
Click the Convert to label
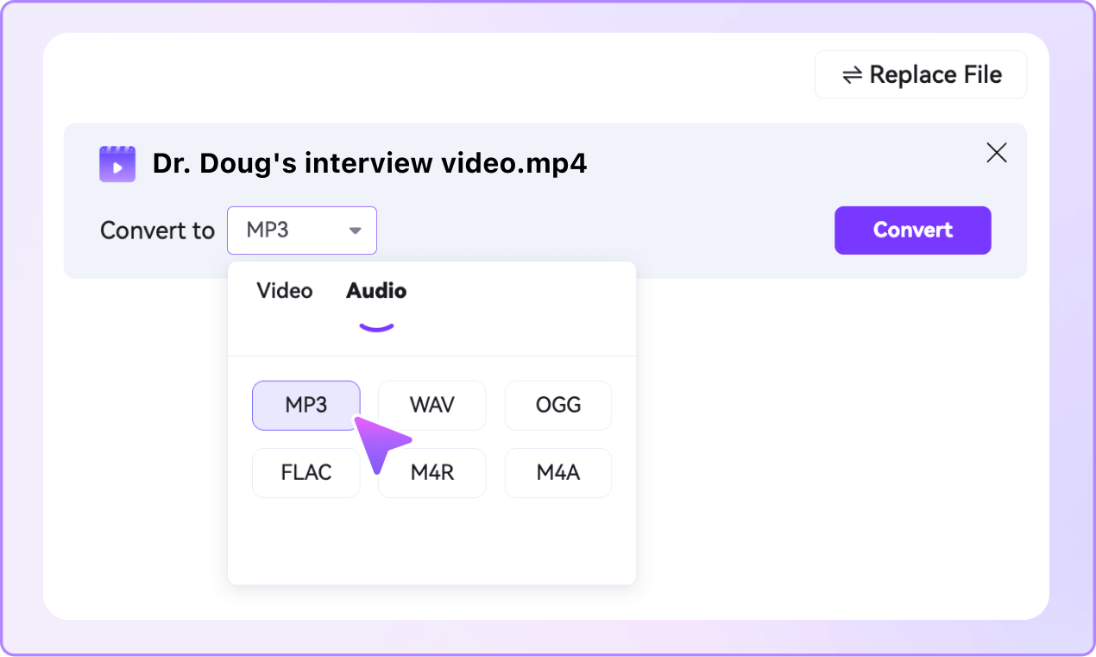[x=157, y=231]
